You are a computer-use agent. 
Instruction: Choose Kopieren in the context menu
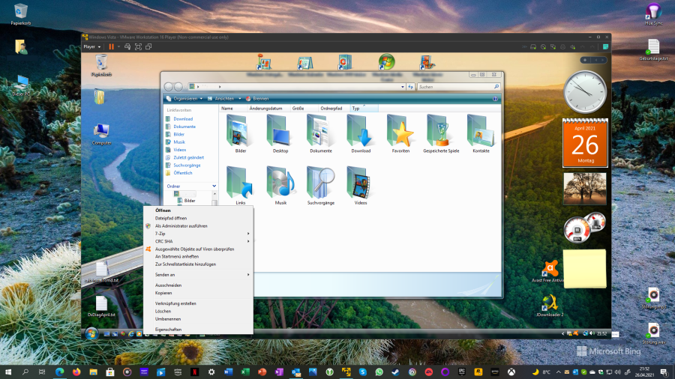(198, 293)
